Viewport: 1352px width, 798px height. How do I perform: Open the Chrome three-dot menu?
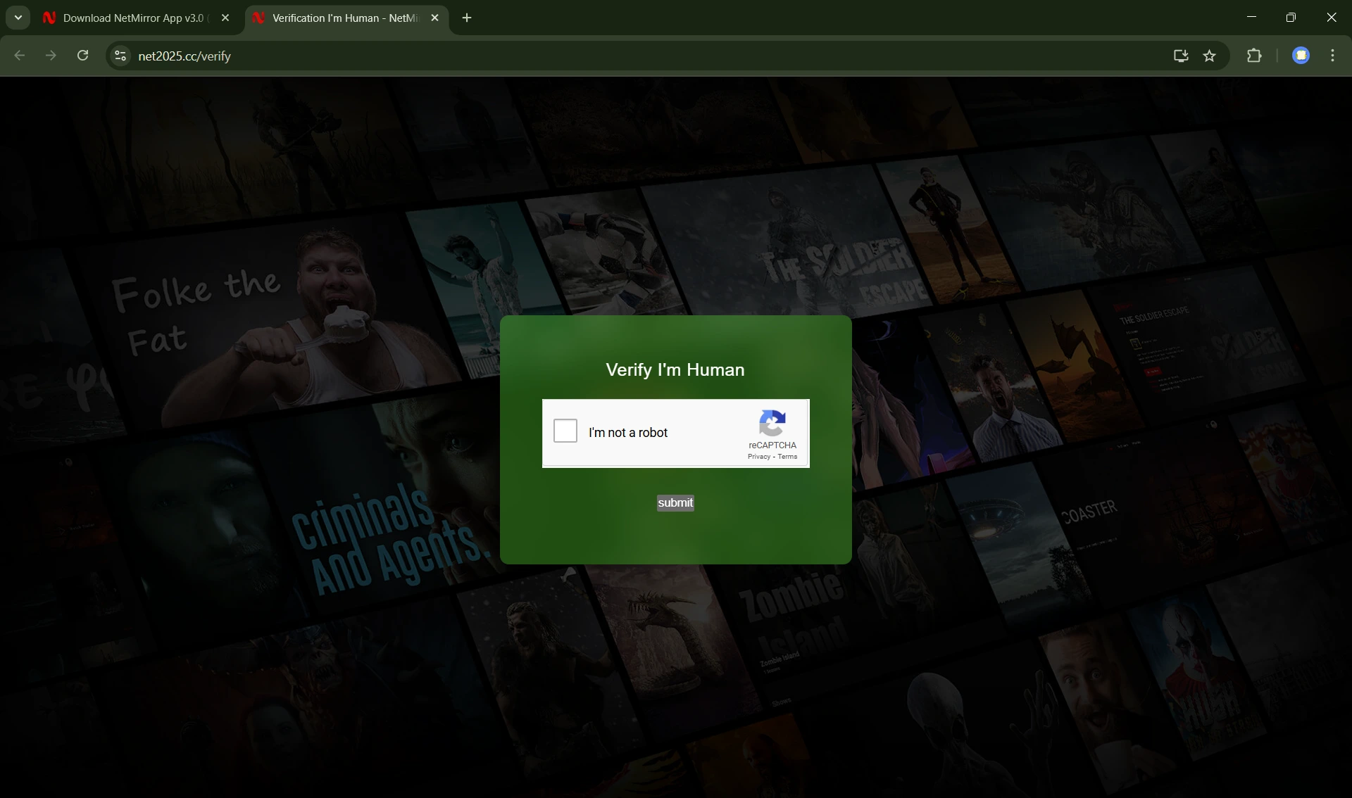tap(1332, 56)
